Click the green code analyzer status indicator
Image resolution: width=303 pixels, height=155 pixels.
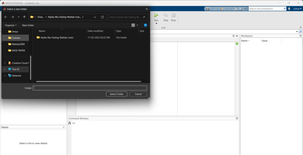[237, 44]
